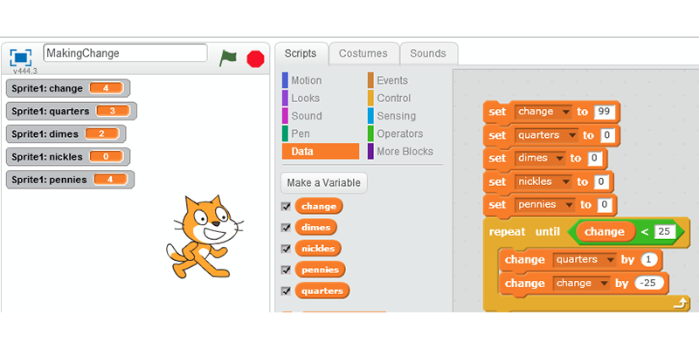Select the Events block category
Screen dimensions: 699x349
pos(388,80)
